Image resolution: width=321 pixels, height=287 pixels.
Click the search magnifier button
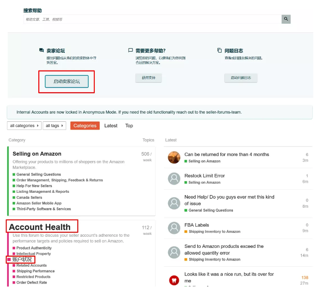coord(286,19)
